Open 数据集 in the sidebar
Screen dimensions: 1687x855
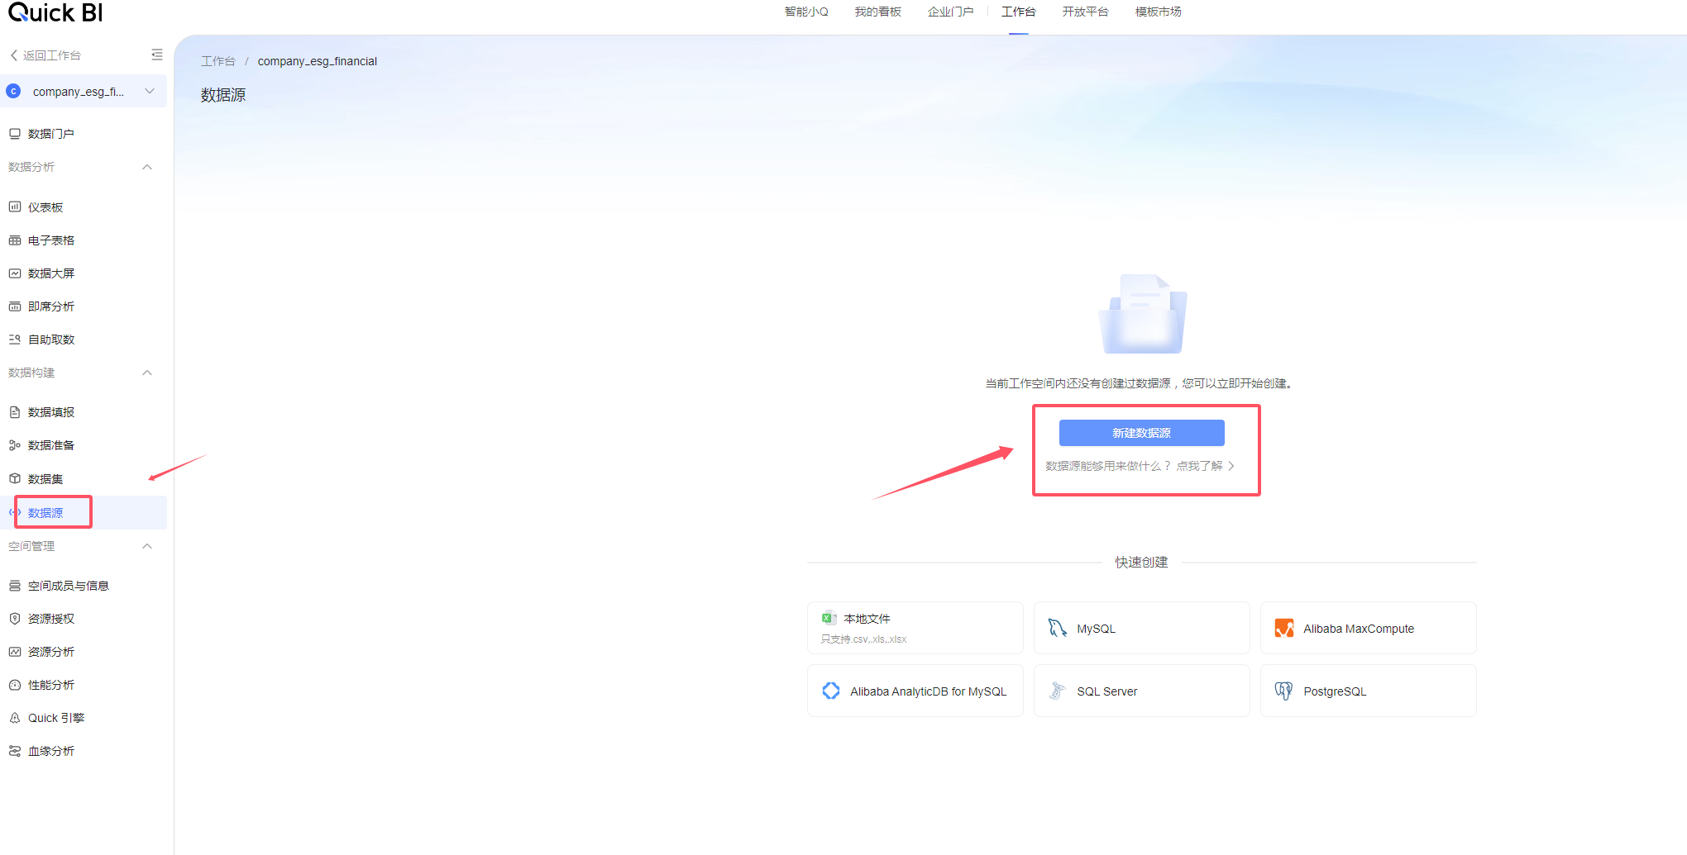45,479
